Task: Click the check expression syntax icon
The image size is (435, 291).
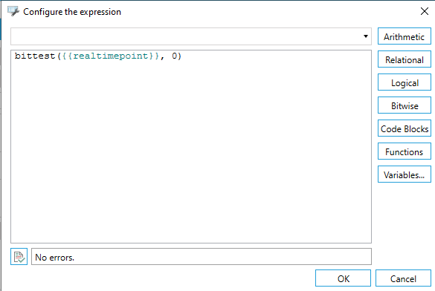Action: (x=19, y=257)
